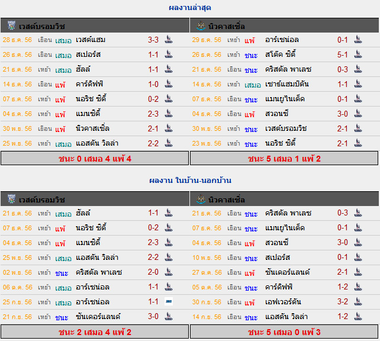Click the league icon in the 05 ต.ค. 56 คาร์ดิฟฟ์ row
The width and height of the screenshot is (380, 341).
click(358, 287)
